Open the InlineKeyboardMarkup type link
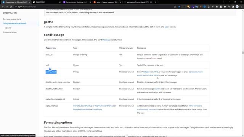This screenshot has width=244, height=137. 83,106
